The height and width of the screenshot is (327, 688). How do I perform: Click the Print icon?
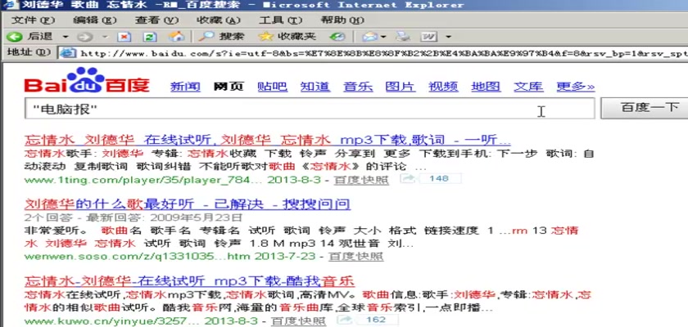pyautogui.click(x=402, y=36)
